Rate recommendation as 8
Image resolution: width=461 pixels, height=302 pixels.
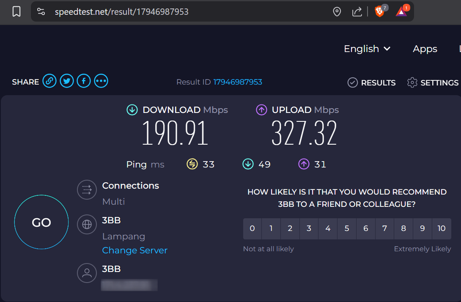click(403, 228)
